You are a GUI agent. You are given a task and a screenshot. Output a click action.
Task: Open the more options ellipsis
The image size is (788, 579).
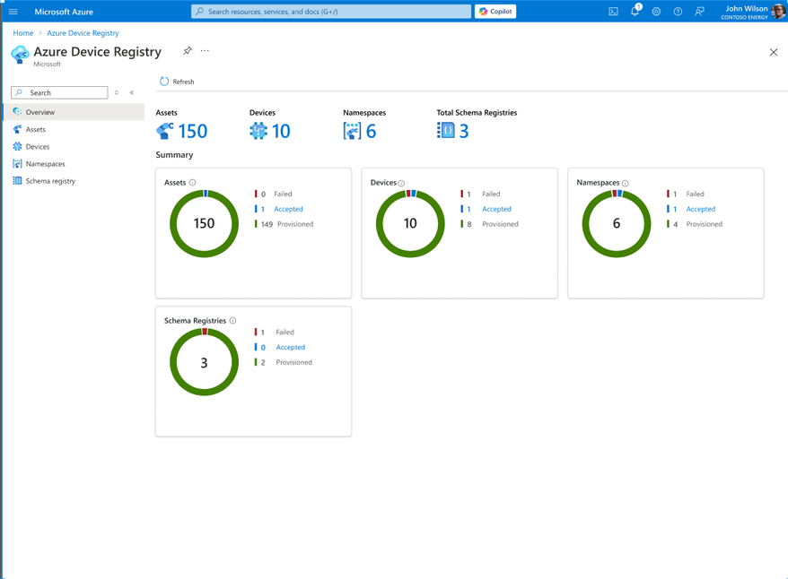205,51
